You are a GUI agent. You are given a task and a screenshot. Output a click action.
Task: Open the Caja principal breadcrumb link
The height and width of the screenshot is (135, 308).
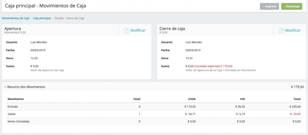click(42, 18)
